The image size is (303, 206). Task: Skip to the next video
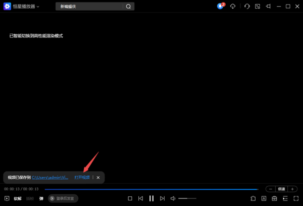point(162,198)
